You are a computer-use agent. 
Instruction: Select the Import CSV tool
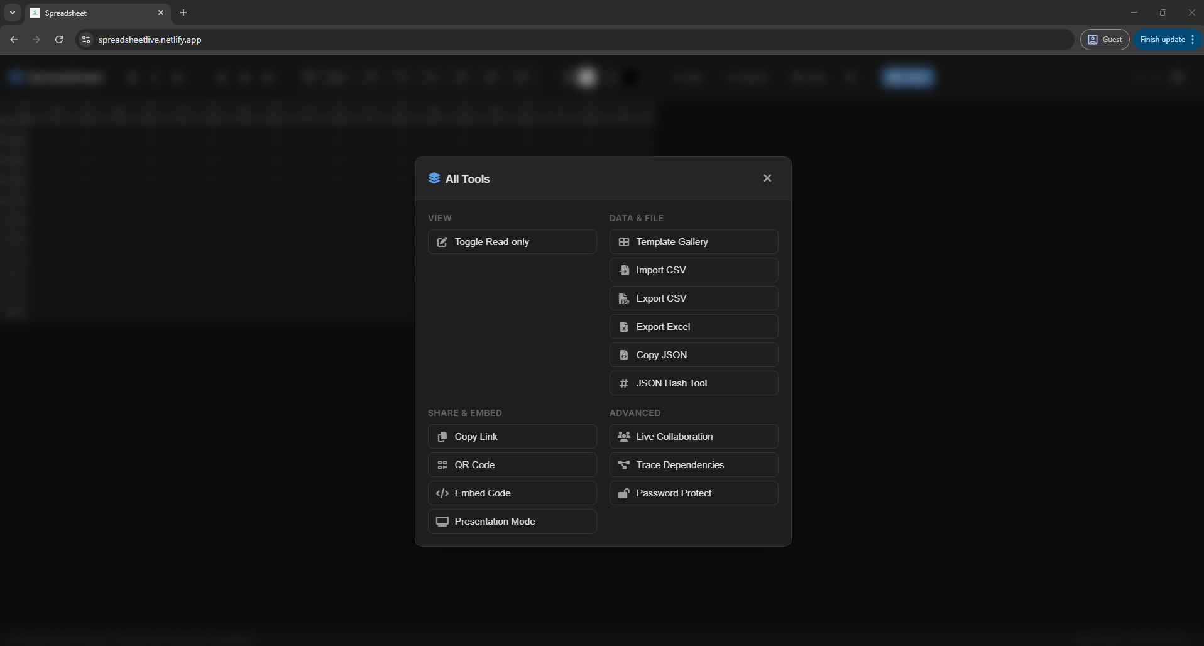point(693,270)
